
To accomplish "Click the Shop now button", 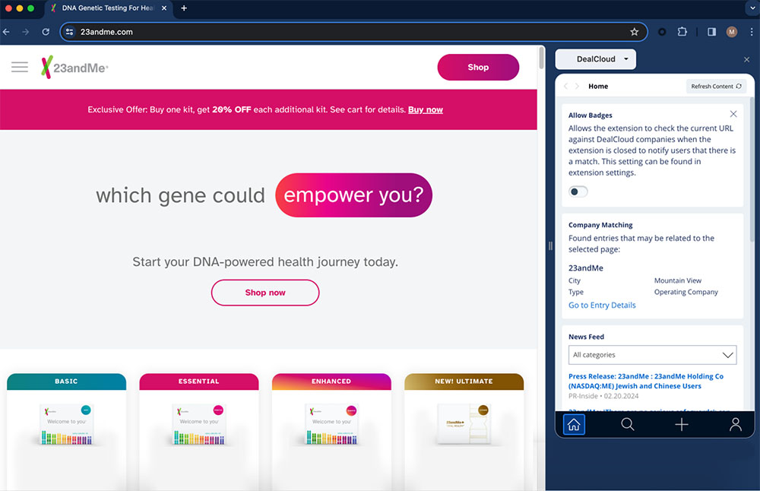I will click(265, 293).
